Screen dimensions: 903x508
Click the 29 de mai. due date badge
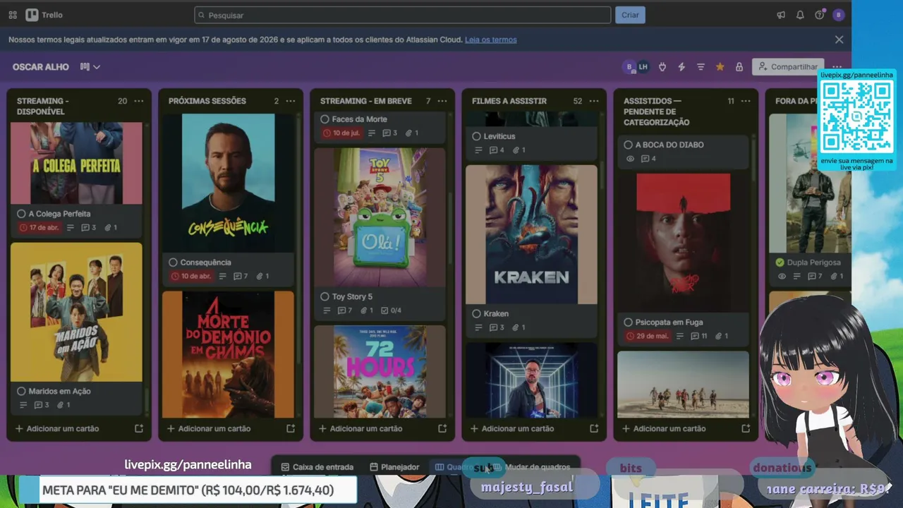(647, 336)
